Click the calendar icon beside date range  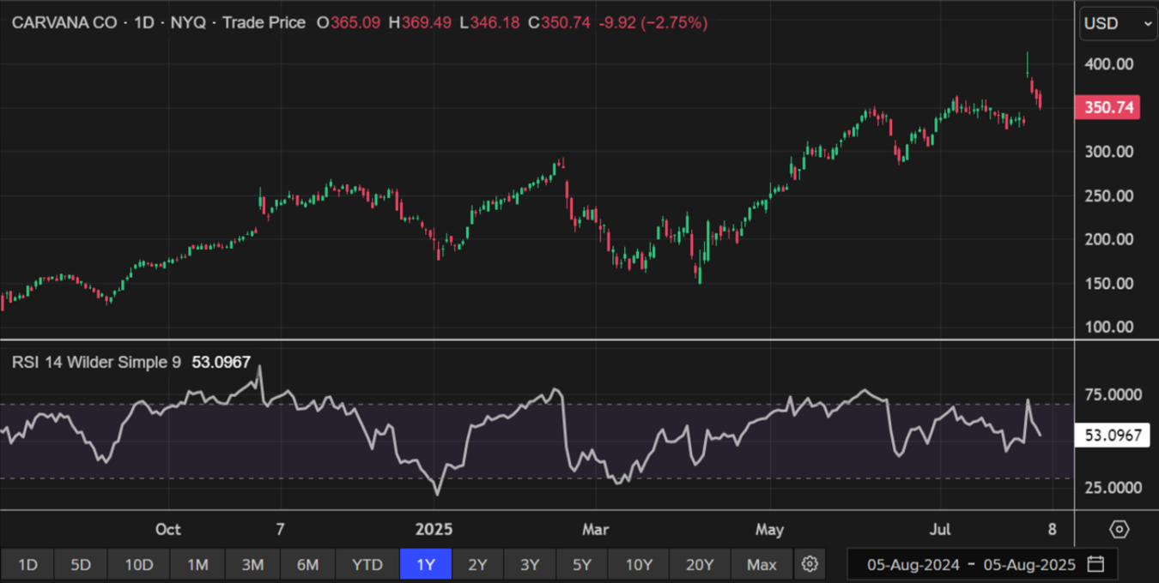pyautogui.click(x=1095, y=564)
